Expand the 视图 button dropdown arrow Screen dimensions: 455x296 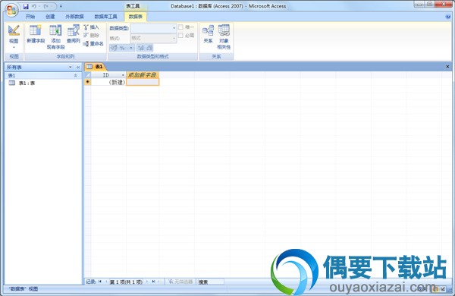(14, 47)
